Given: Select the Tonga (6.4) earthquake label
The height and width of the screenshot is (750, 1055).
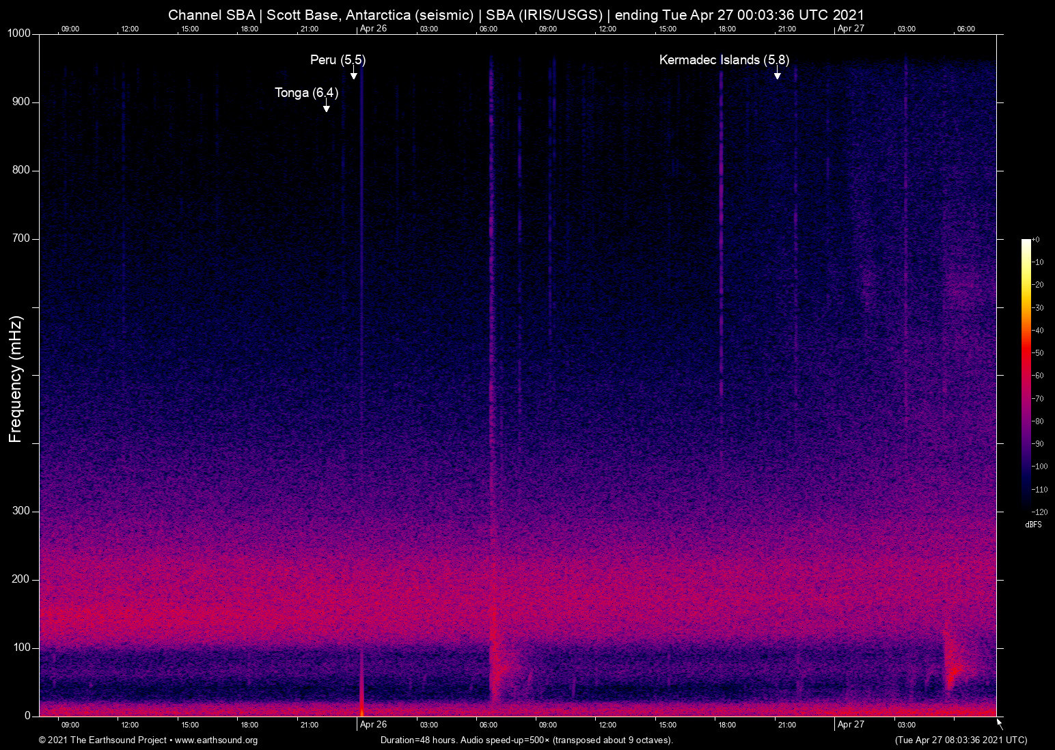Looking at the screenshot, I should (x=306, y=93).
